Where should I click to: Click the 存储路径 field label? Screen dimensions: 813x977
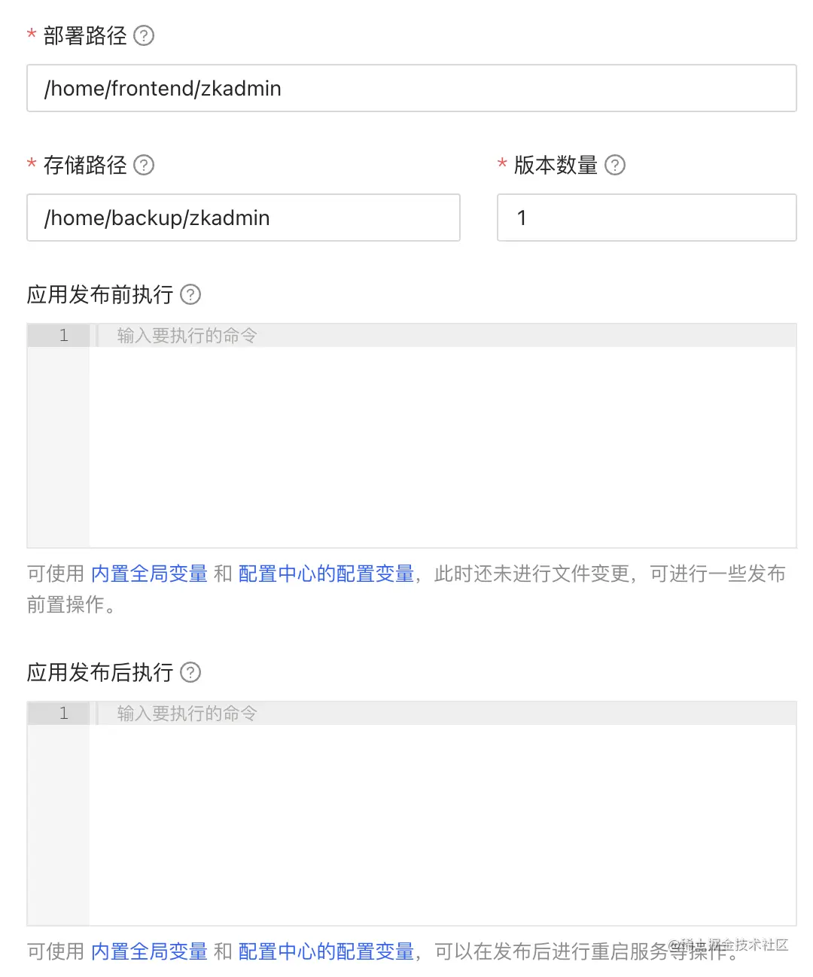point(85,165)
